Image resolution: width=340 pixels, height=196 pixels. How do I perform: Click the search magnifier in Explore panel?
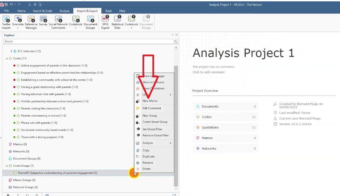176,42
